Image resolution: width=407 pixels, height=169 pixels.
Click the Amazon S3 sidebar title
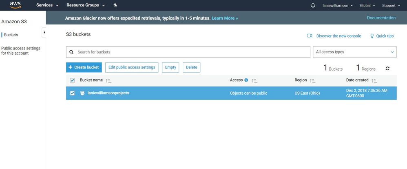click(x=14, y=22)
